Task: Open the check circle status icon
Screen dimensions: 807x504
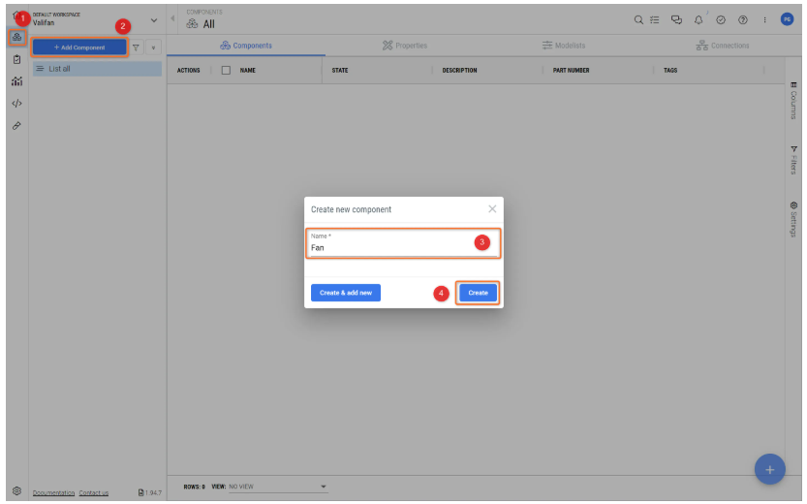Action: (x=721, y=19)
